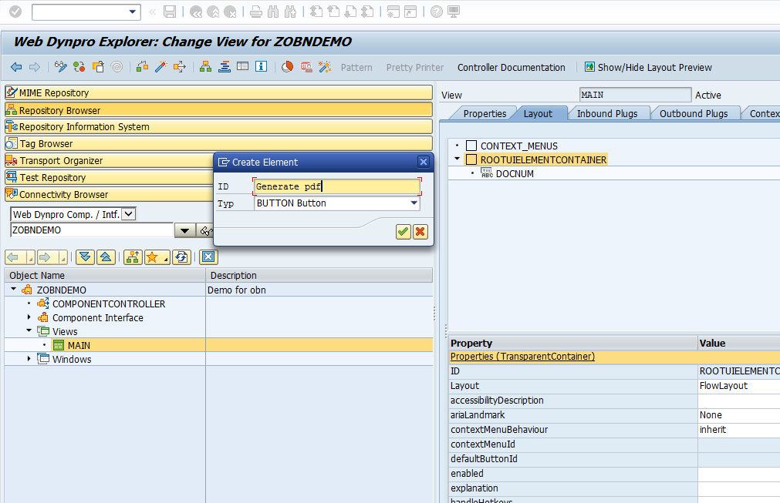The height and width of the screenshot is (503, 780).
Task: Open Test Repository
Action: 110,177
